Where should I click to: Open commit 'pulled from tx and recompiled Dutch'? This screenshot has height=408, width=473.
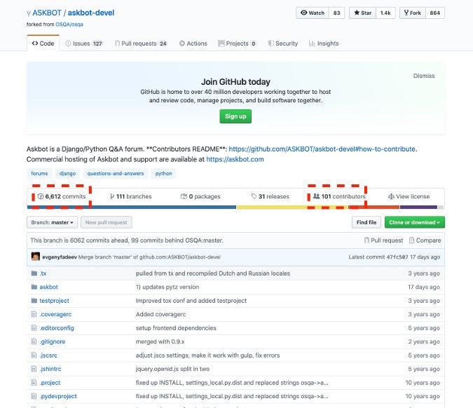pyautogui.click(x=212, y=273)
